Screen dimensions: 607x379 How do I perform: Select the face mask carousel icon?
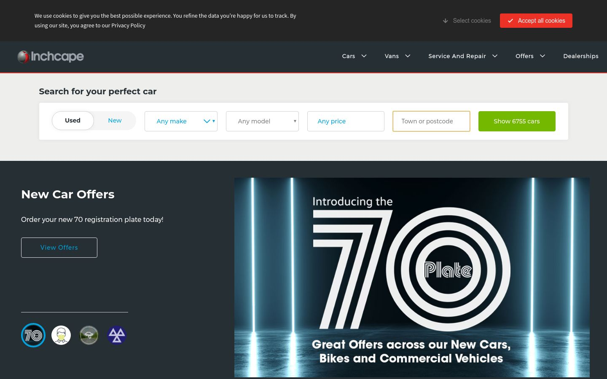61,335
